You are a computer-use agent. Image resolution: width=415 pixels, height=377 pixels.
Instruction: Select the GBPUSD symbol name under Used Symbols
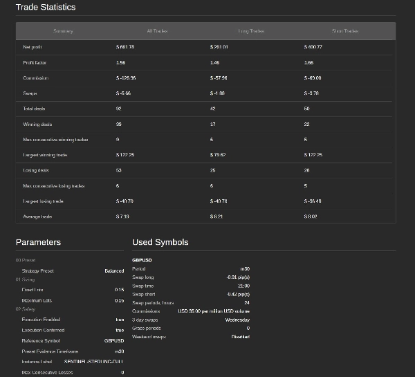click(x=142, y=260)
